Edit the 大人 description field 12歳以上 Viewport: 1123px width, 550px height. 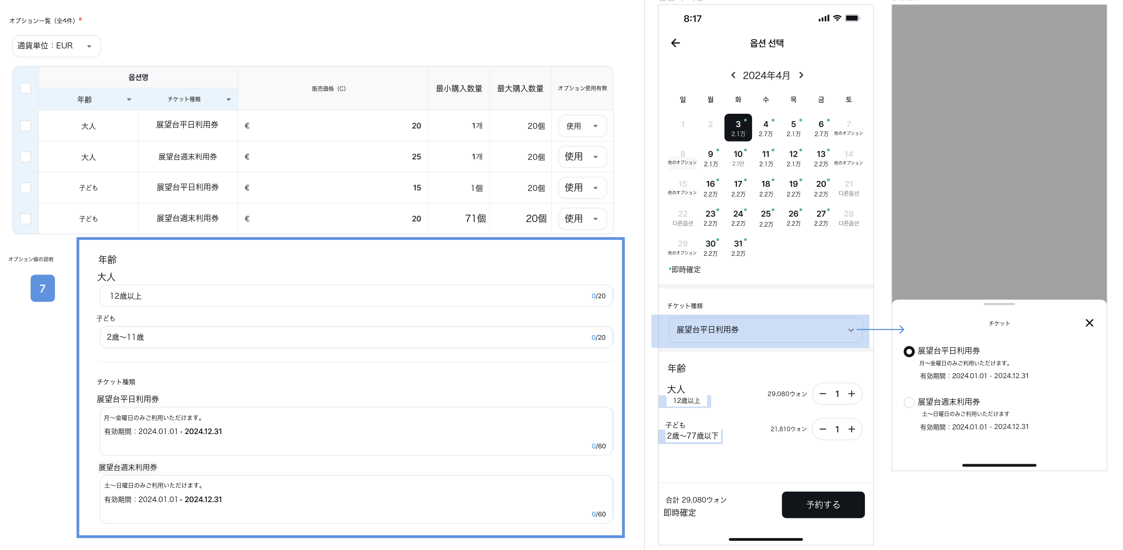click(x=356, y=296)
